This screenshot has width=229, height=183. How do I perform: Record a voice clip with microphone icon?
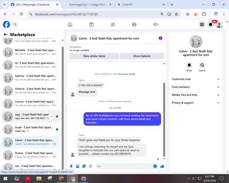(x=71, y=166)
